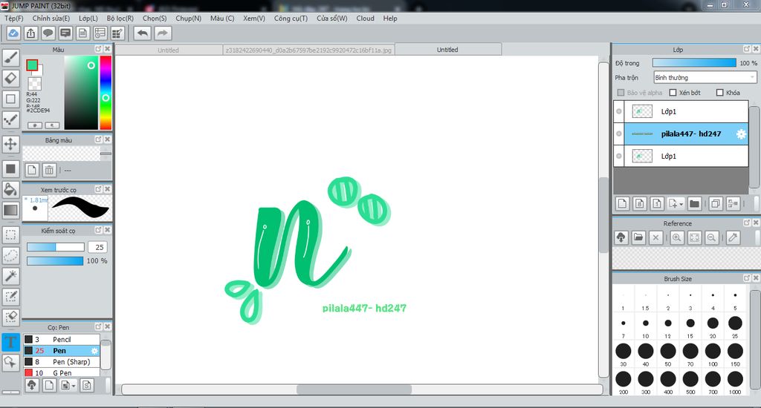Screen dimensions: 761x408
Task: Open the Pha trộn blending mode dropdown
Action: tap(705, 78)
